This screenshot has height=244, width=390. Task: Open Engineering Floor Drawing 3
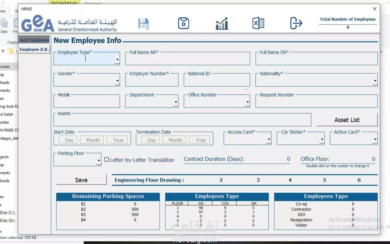tap(258, 180)
